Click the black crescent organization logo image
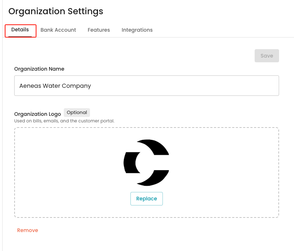The height and width of the screenshot is (251, 294). pos(146,163)
